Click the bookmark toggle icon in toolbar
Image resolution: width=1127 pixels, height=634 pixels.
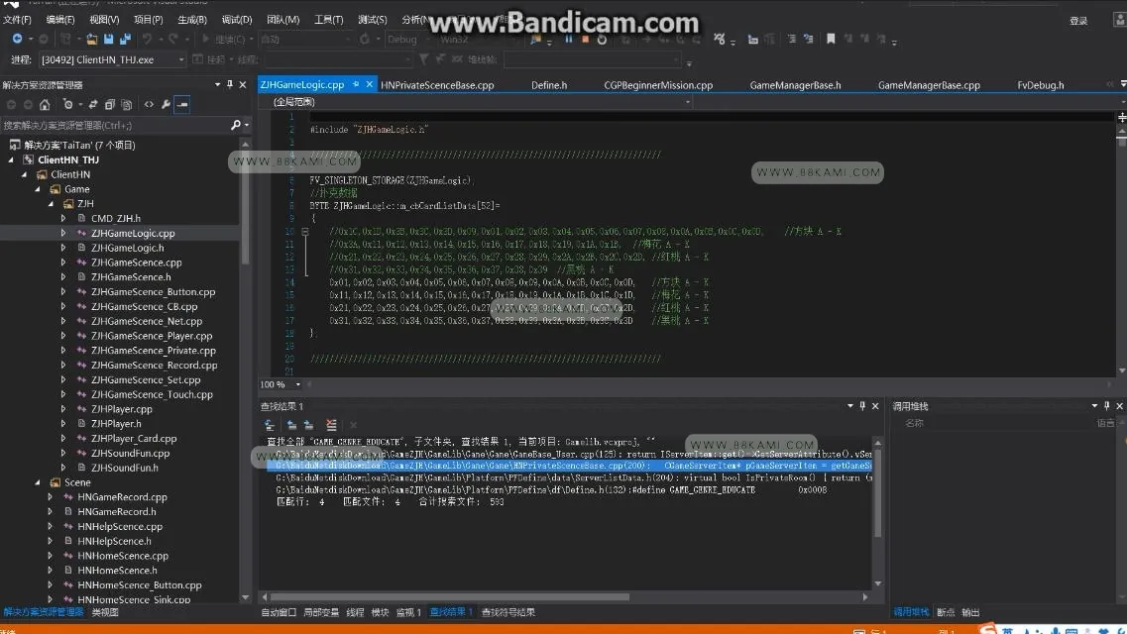click(x=831, y=39)
